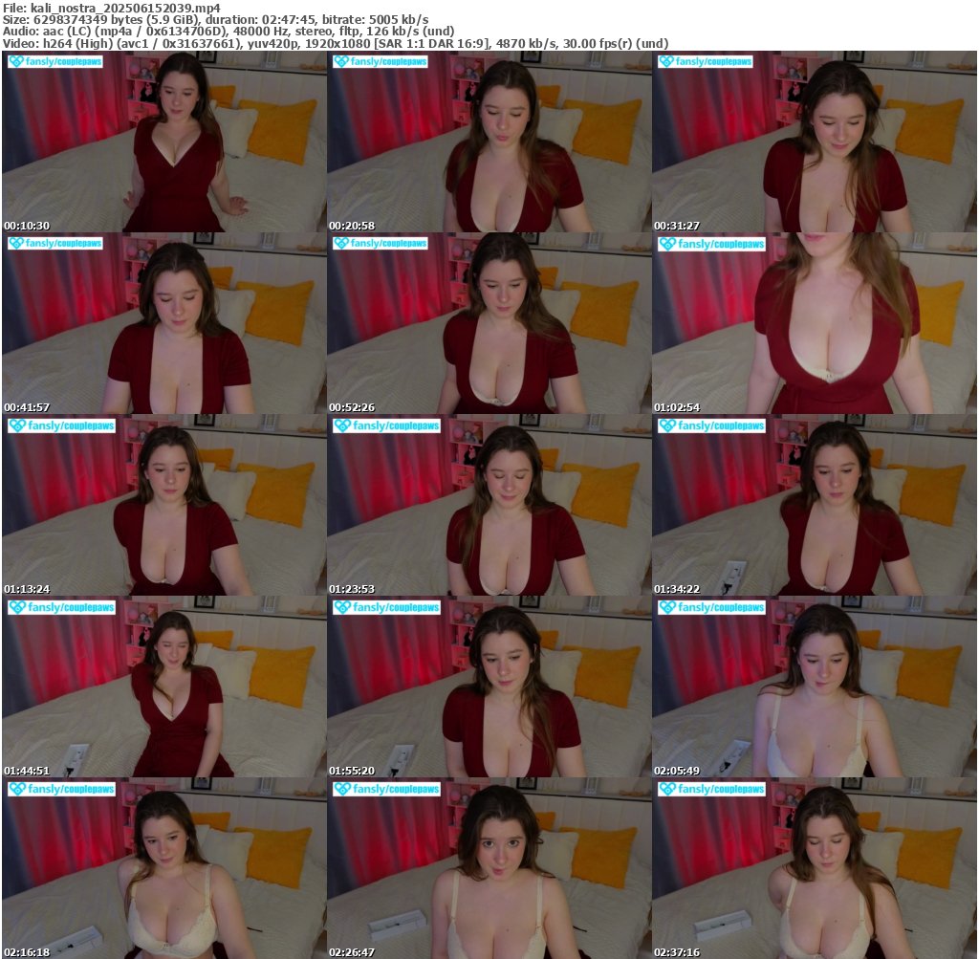Select the last frame at 02:37:16
The height and width of the screenshot is (959, 979).
tap(814, 868)
